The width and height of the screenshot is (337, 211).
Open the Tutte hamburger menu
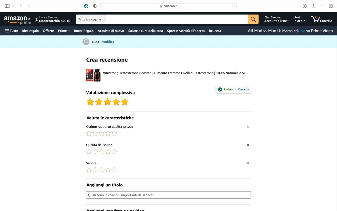click(11, 31)
